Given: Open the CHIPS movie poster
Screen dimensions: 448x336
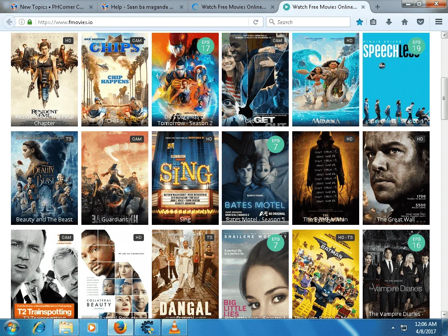Looking at the screenshot, I should [x=115, y=80].
